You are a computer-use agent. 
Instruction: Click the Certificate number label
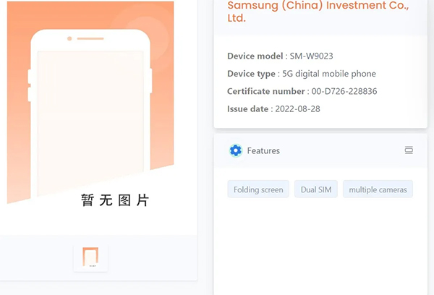pos(265,91)
